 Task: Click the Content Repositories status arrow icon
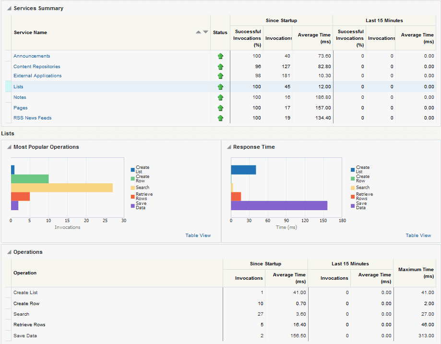pos(220,67)
